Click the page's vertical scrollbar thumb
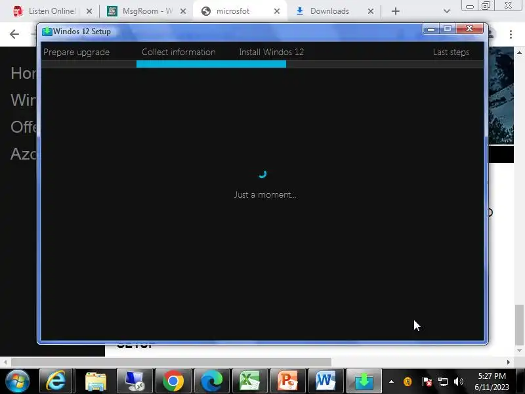Screen dimensions: 525x394 (x=519, y=324)
